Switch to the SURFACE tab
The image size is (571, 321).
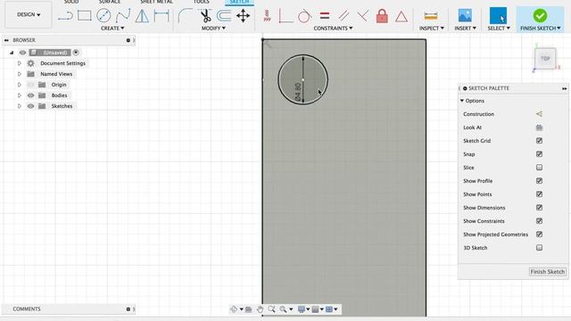(110, 2)
